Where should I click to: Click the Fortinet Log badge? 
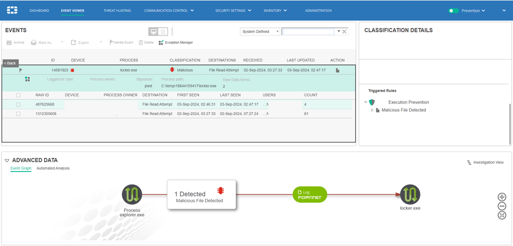click(310, 195)
